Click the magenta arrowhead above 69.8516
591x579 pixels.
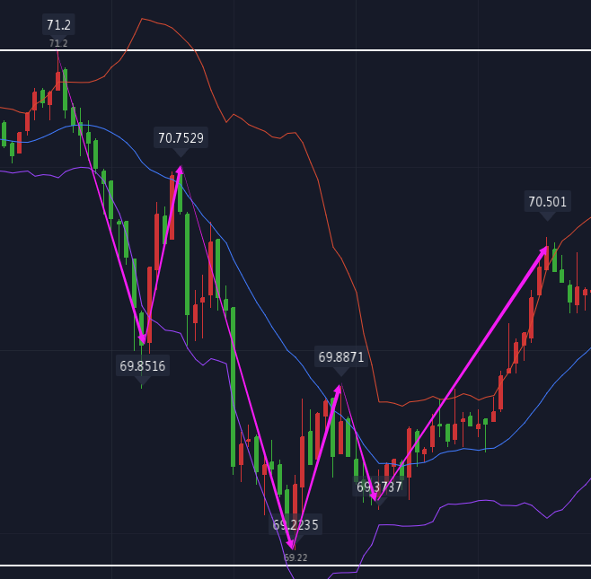click(x=142, y=338)
